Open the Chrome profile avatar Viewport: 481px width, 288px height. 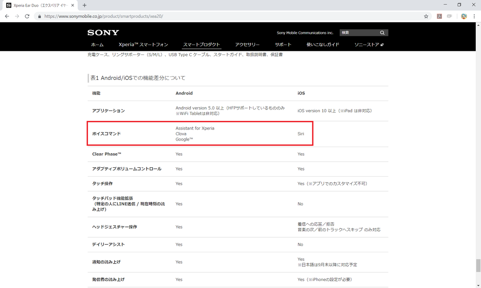[464, 16]
